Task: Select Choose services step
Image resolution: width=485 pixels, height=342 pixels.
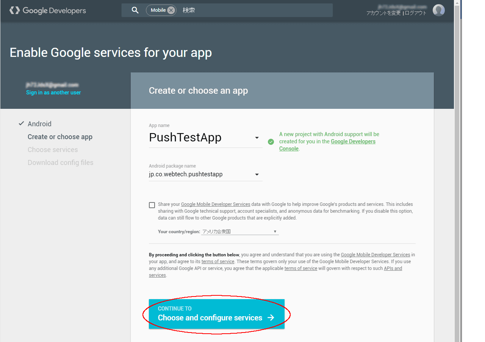Action: (53, 150)
